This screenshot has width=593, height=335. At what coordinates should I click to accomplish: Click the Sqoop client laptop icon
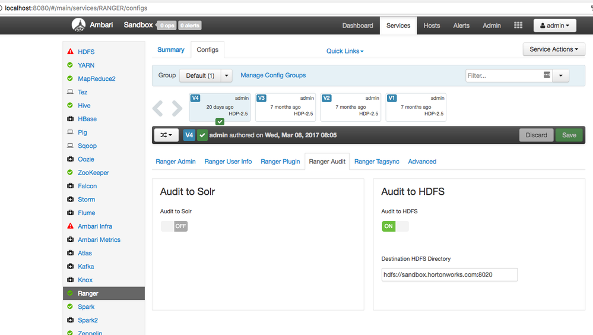[x=70, y=146]
